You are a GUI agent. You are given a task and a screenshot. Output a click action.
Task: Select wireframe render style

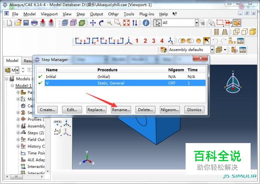[236, 32]
